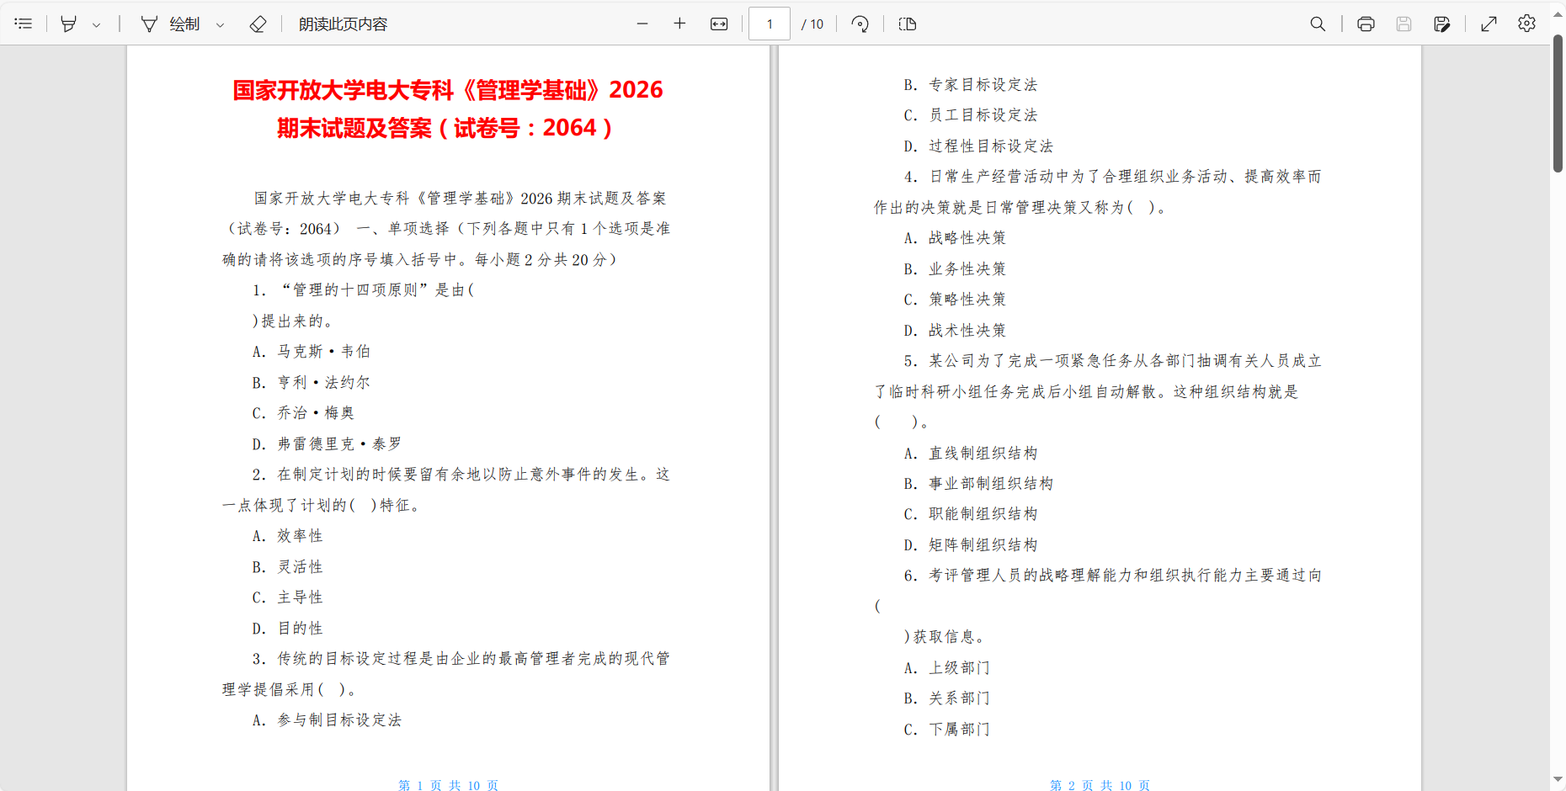Click the page number input field

coord(770,24)
